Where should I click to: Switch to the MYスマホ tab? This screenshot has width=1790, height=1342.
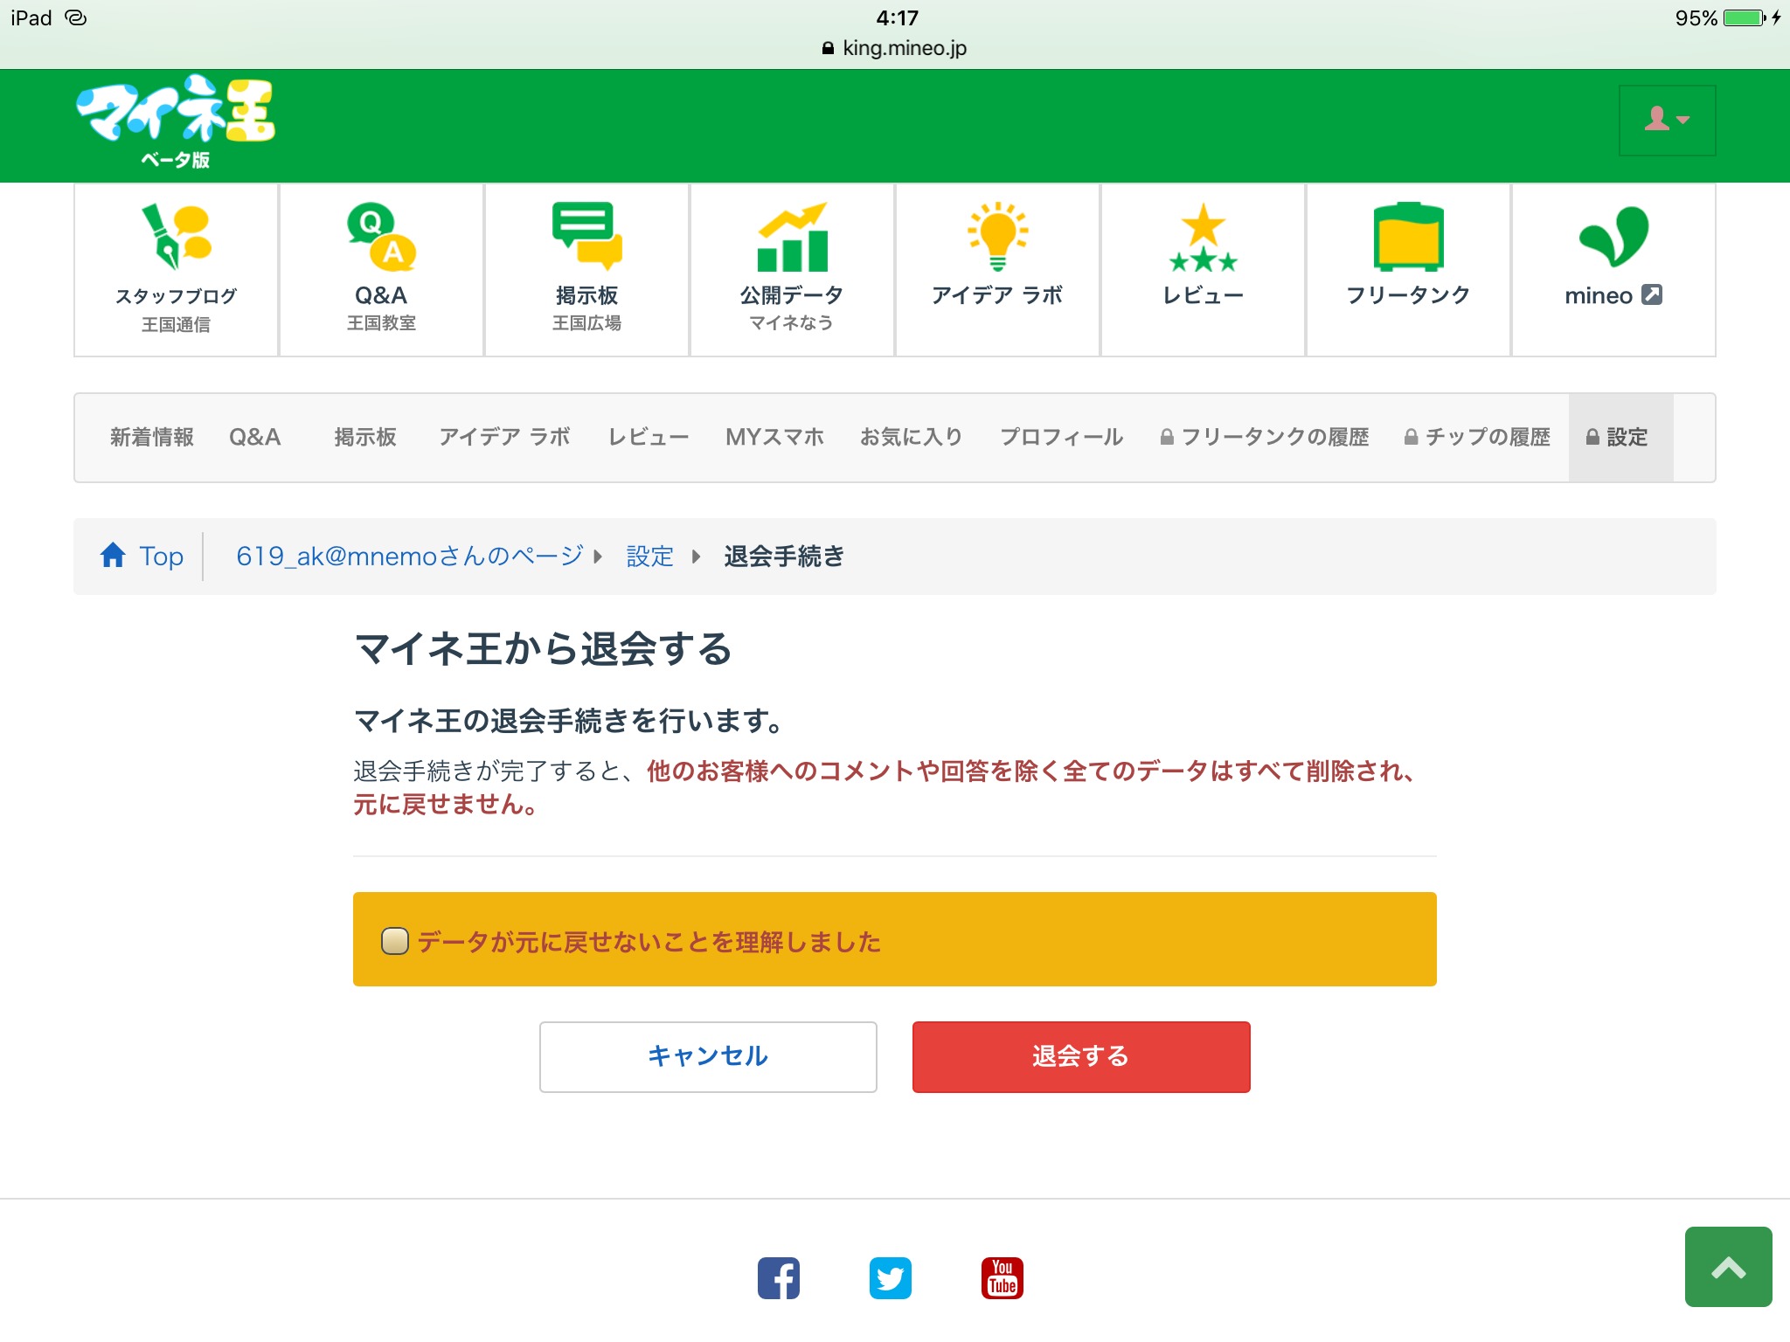pyautogui.click(x=774, y=437)
